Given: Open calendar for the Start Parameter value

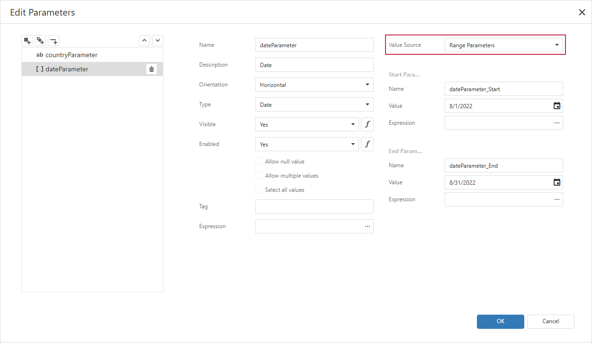Looking at the screenshot, I should point(557,106).
